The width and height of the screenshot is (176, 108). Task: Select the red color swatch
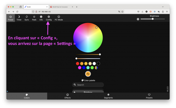coord(77,64)
